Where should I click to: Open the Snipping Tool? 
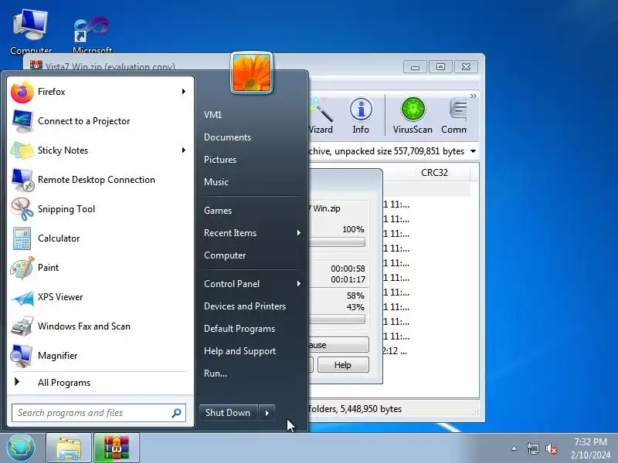coord(100,209)
